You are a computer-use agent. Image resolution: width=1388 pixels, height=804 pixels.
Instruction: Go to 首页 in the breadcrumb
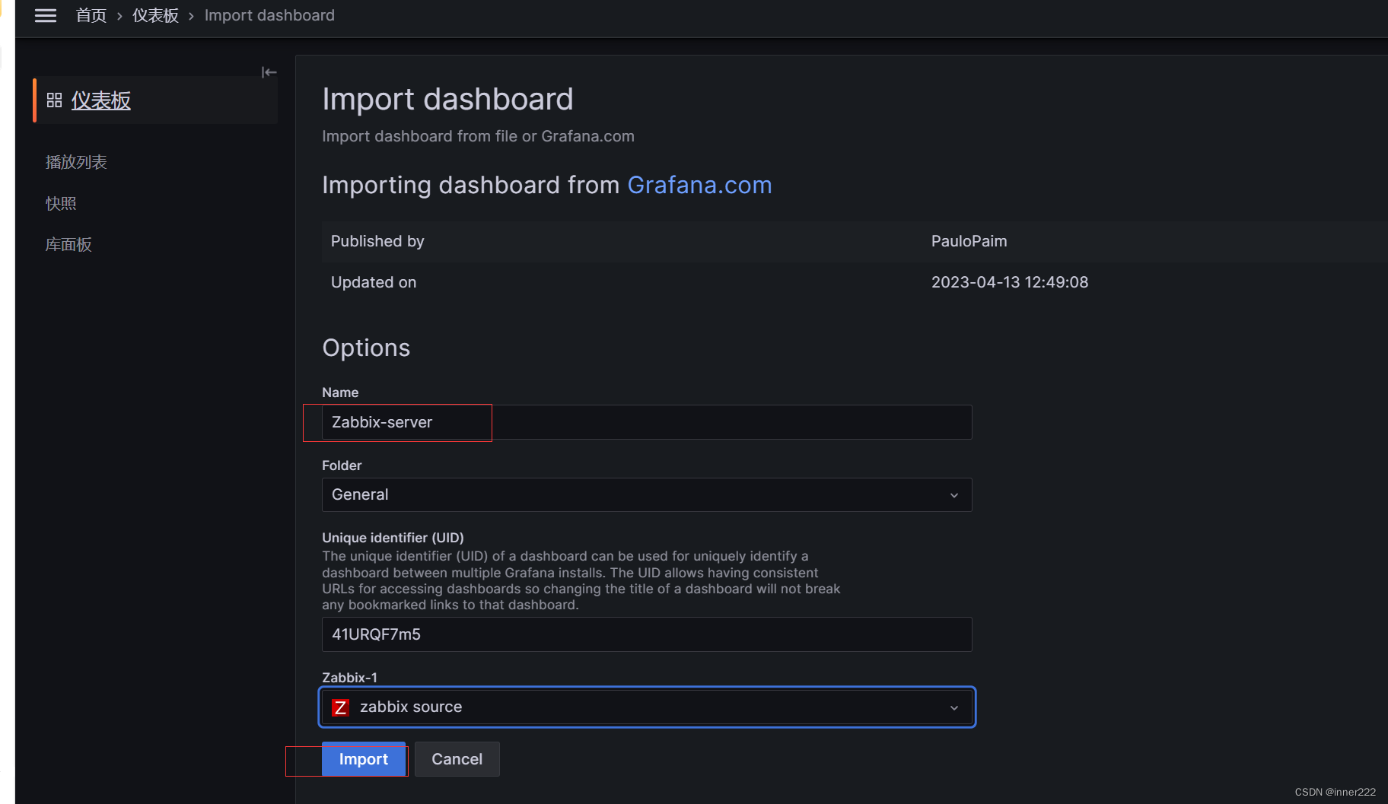(x=91, y=16)
